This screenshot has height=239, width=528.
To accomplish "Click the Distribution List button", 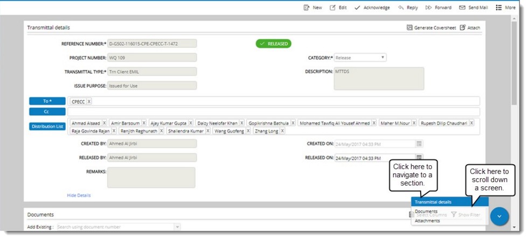I will (47, 127).
